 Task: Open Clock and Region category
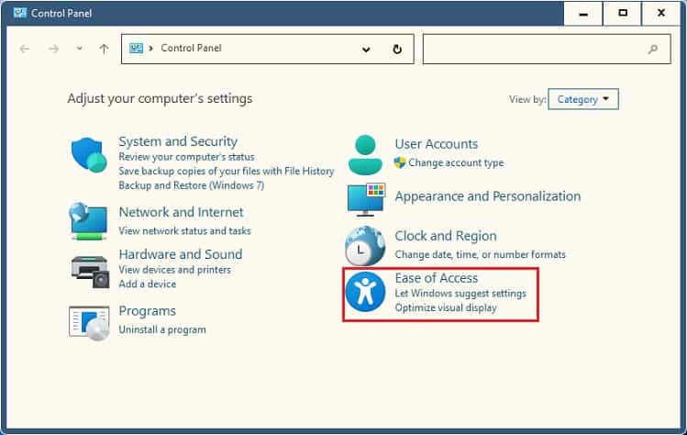point(446,236)
